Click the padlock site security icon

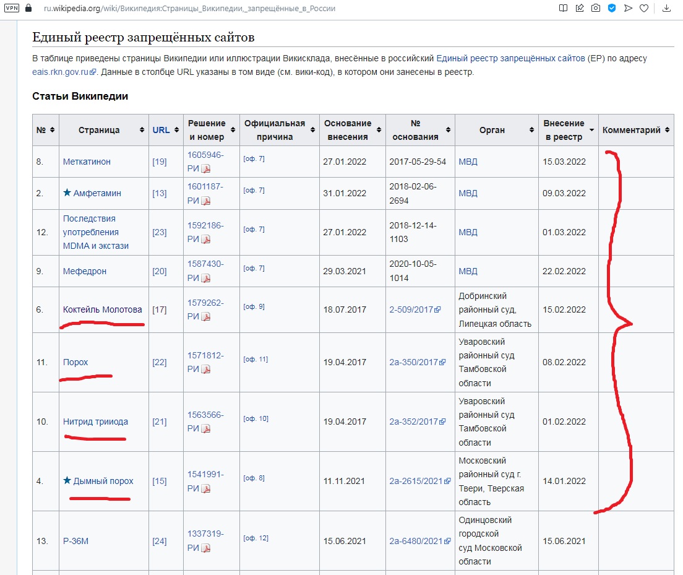[28, 8]
